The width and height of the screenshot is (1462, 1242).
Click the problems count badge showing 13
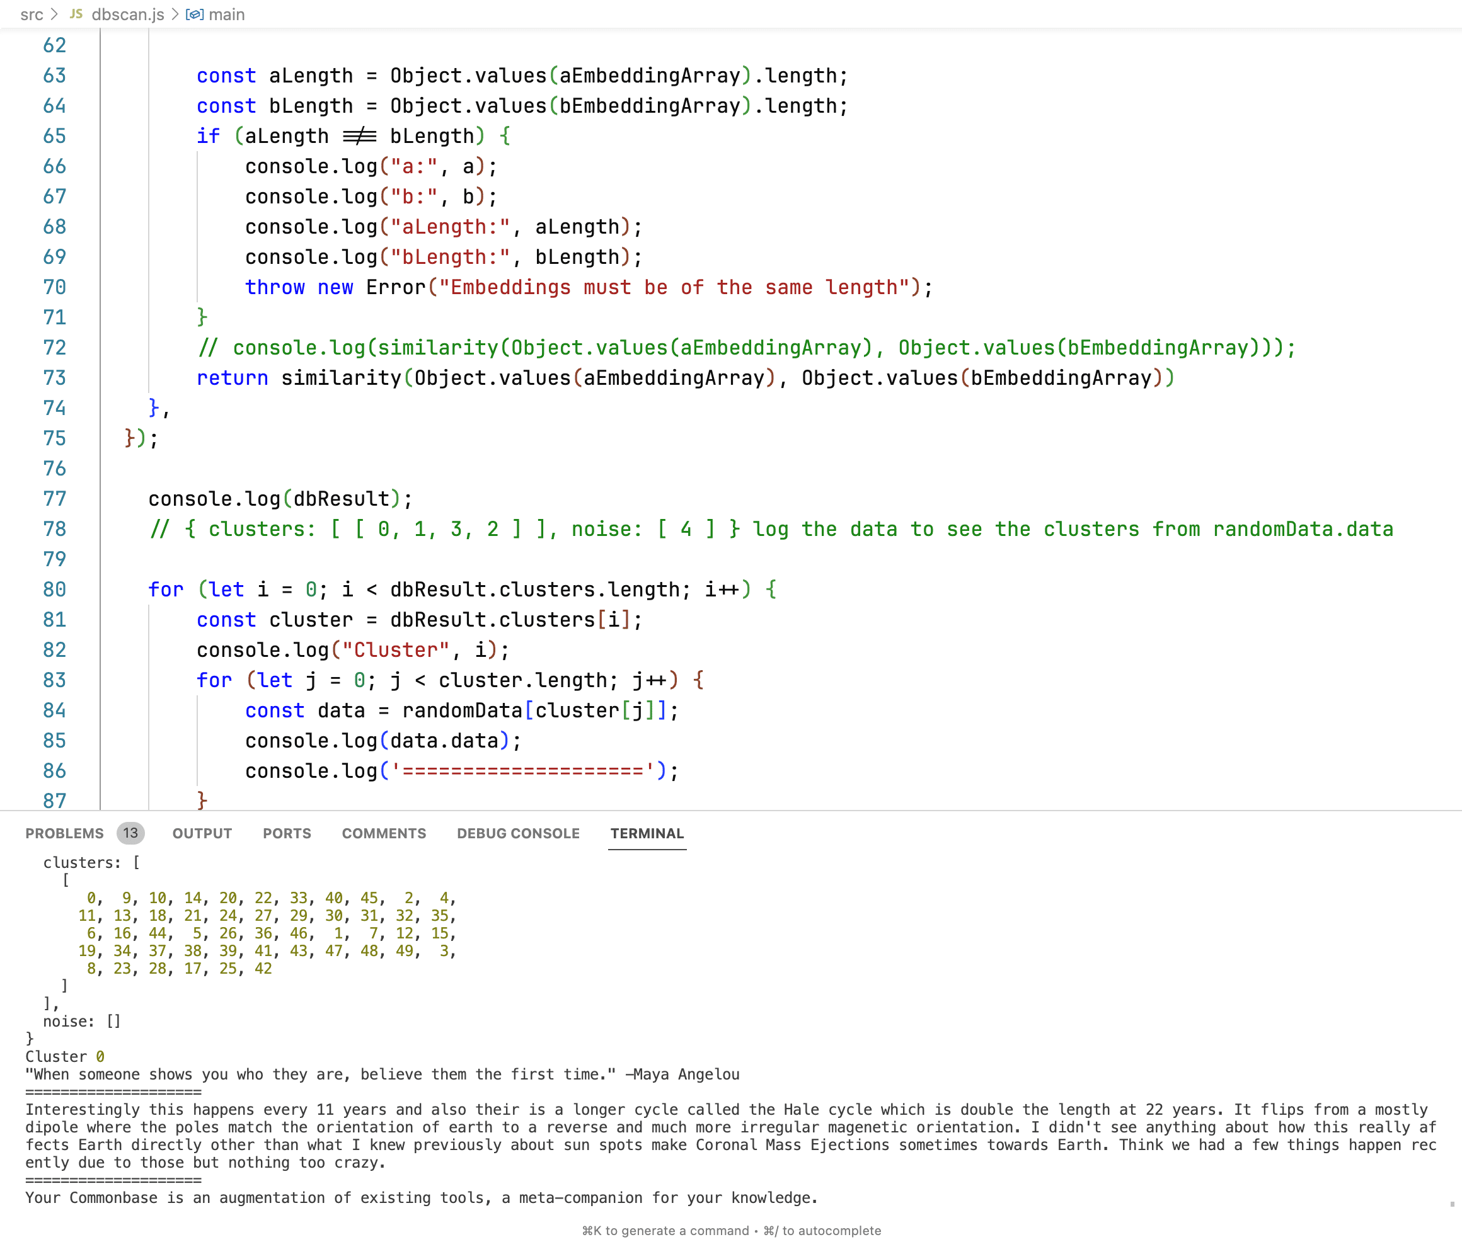click(130, 833)
